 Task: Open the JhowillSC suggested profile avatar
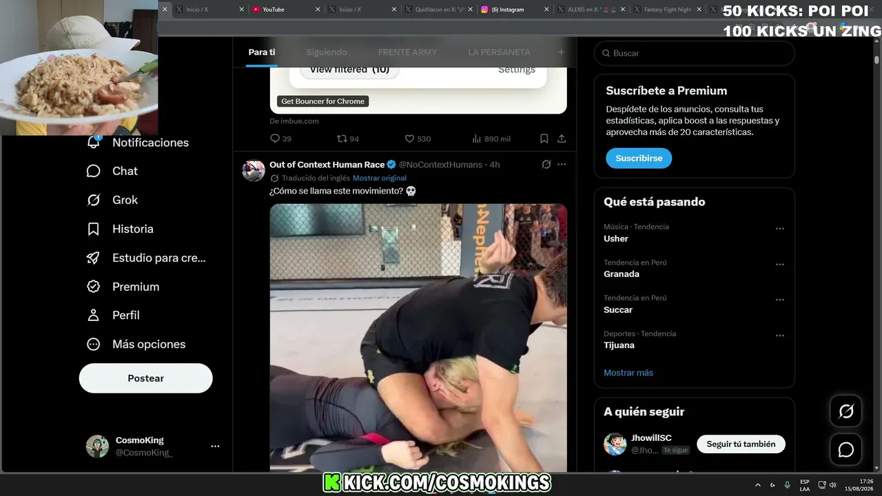615,444
